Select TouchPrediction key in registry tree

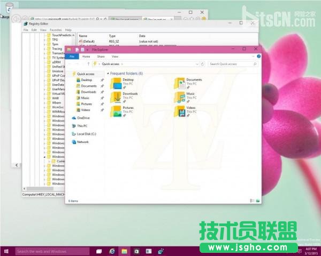coord(62,35)
